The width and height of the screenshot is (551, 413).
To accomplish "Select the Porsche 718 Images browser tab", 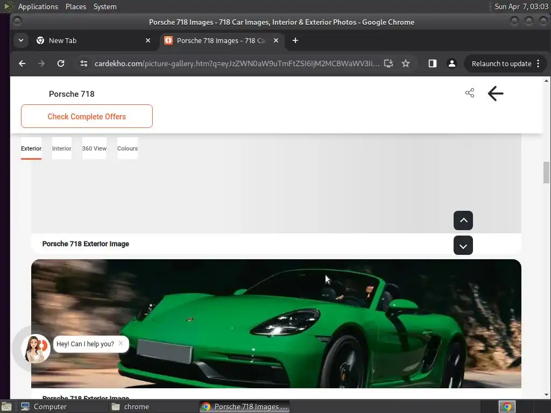I will tap(221, 40).
